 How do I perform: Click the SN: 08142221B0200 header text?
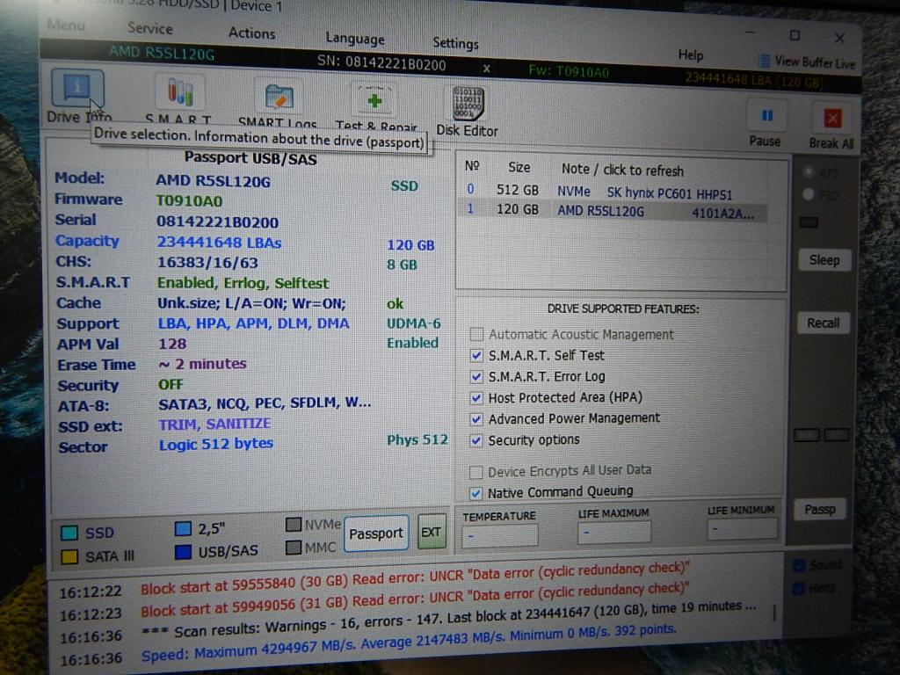coord(381,62)
